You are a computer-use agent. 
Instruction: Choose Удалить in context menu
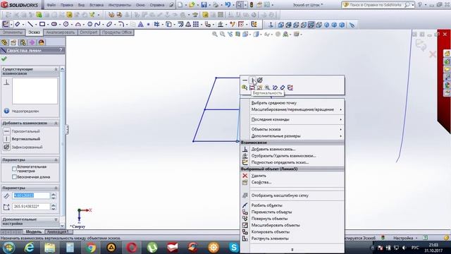pyautogui.click(x=259, y=176)
